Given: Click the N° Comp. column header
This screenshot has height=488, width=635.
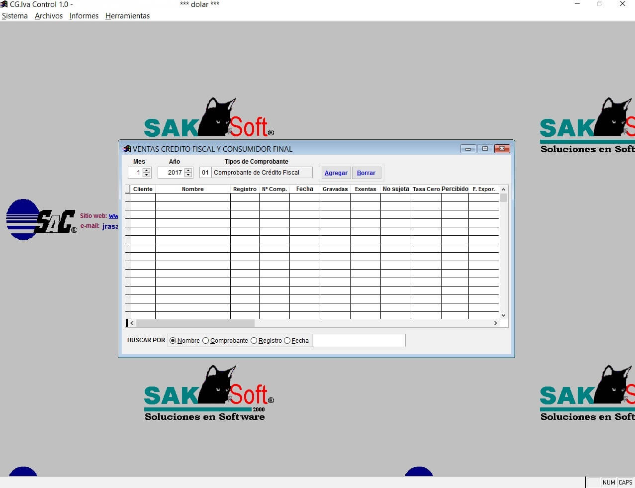Looking at the screenshot, I should coord(274,189).
